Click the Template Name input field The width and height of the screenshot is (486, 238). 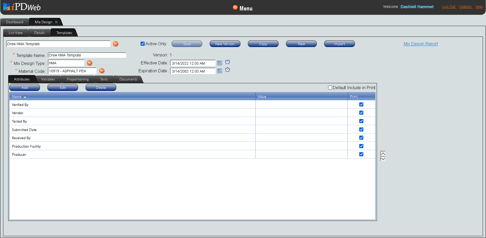click(87, 55)
